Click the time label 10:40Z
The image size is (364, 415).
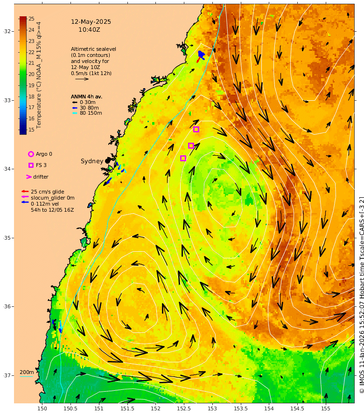tap(89, 30)
